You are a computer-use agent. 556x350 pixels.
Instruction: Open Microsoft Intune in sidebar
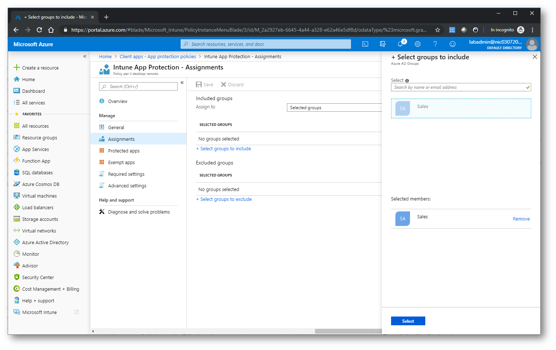[x=39, y=312]
